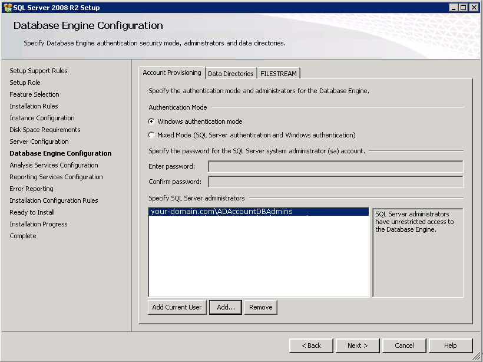Screen dimensions: 483x362
Task: Click Installation Progress step
Action: pos(38,224)
